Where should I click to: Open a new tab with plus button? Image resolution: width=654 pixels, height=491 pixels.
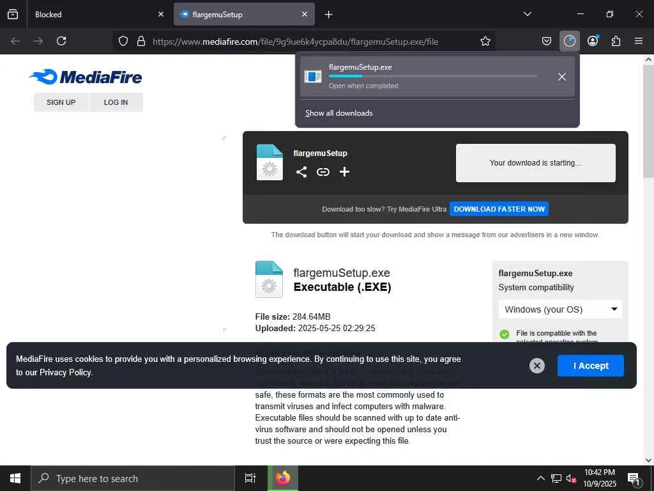click(329, 15)
